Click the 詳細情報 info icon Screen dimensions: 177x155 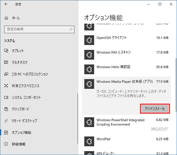(x=6, y=144)
